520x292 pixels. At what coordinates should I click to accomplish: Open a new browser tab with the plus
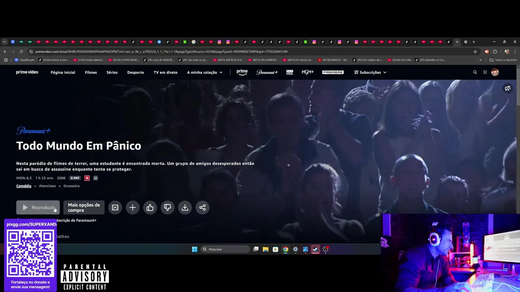[473, 42]
